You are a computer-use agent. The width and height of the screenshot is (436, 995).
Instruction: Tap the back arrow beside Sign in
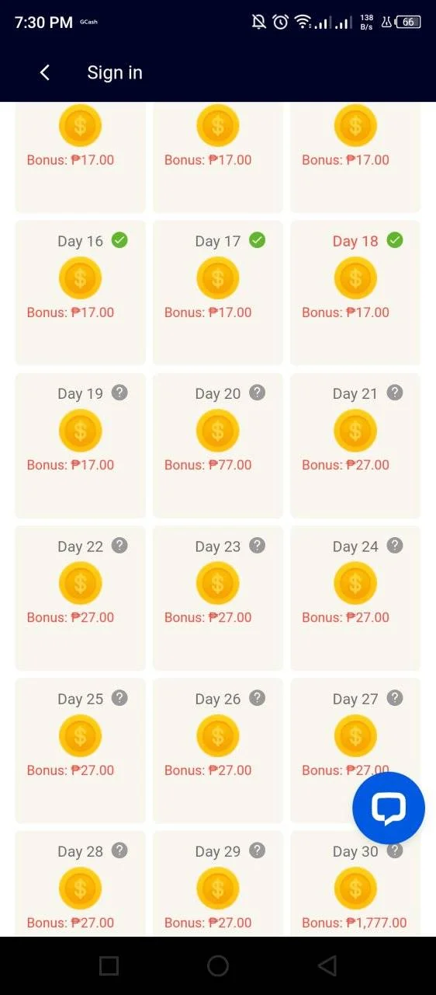click(45, 72)
